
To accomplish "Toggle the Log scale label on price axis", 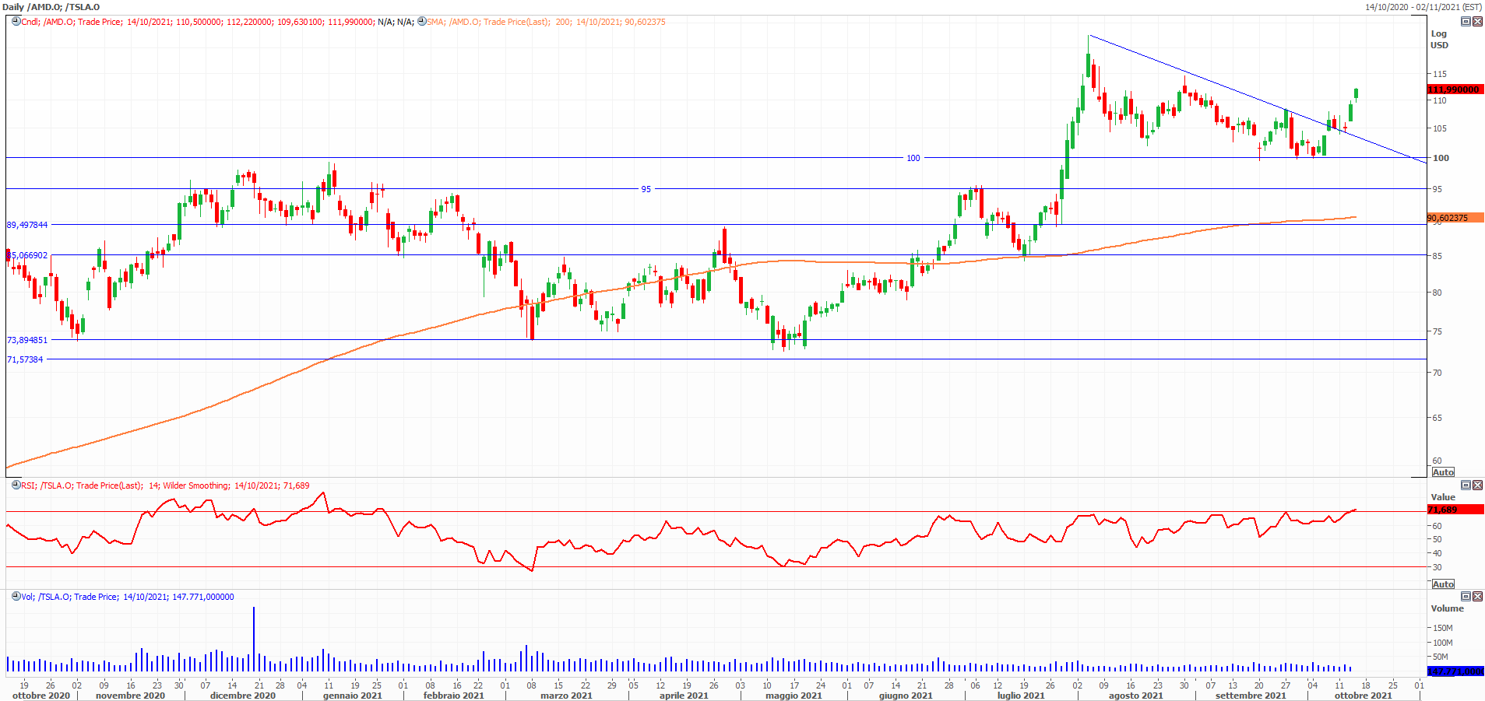I will (1438, 33).
